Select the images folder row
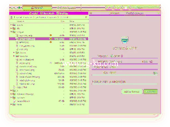This screenshot has width=170, height=127. [49, 32]
